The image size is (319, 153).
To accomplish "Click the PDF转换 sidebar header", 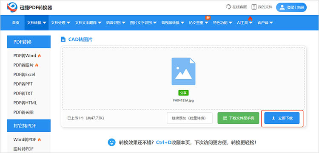I will tap(29, 42).
